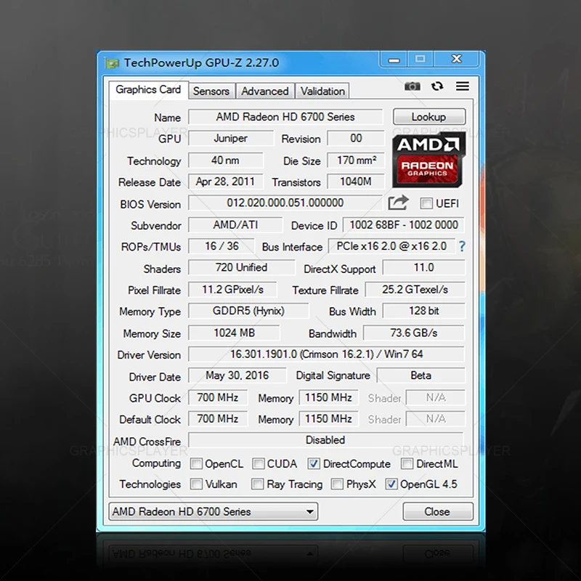Viewport: 581px width, 581px height.
Task: Check the Ray Tracing checkbox
Action: (258, 484)
